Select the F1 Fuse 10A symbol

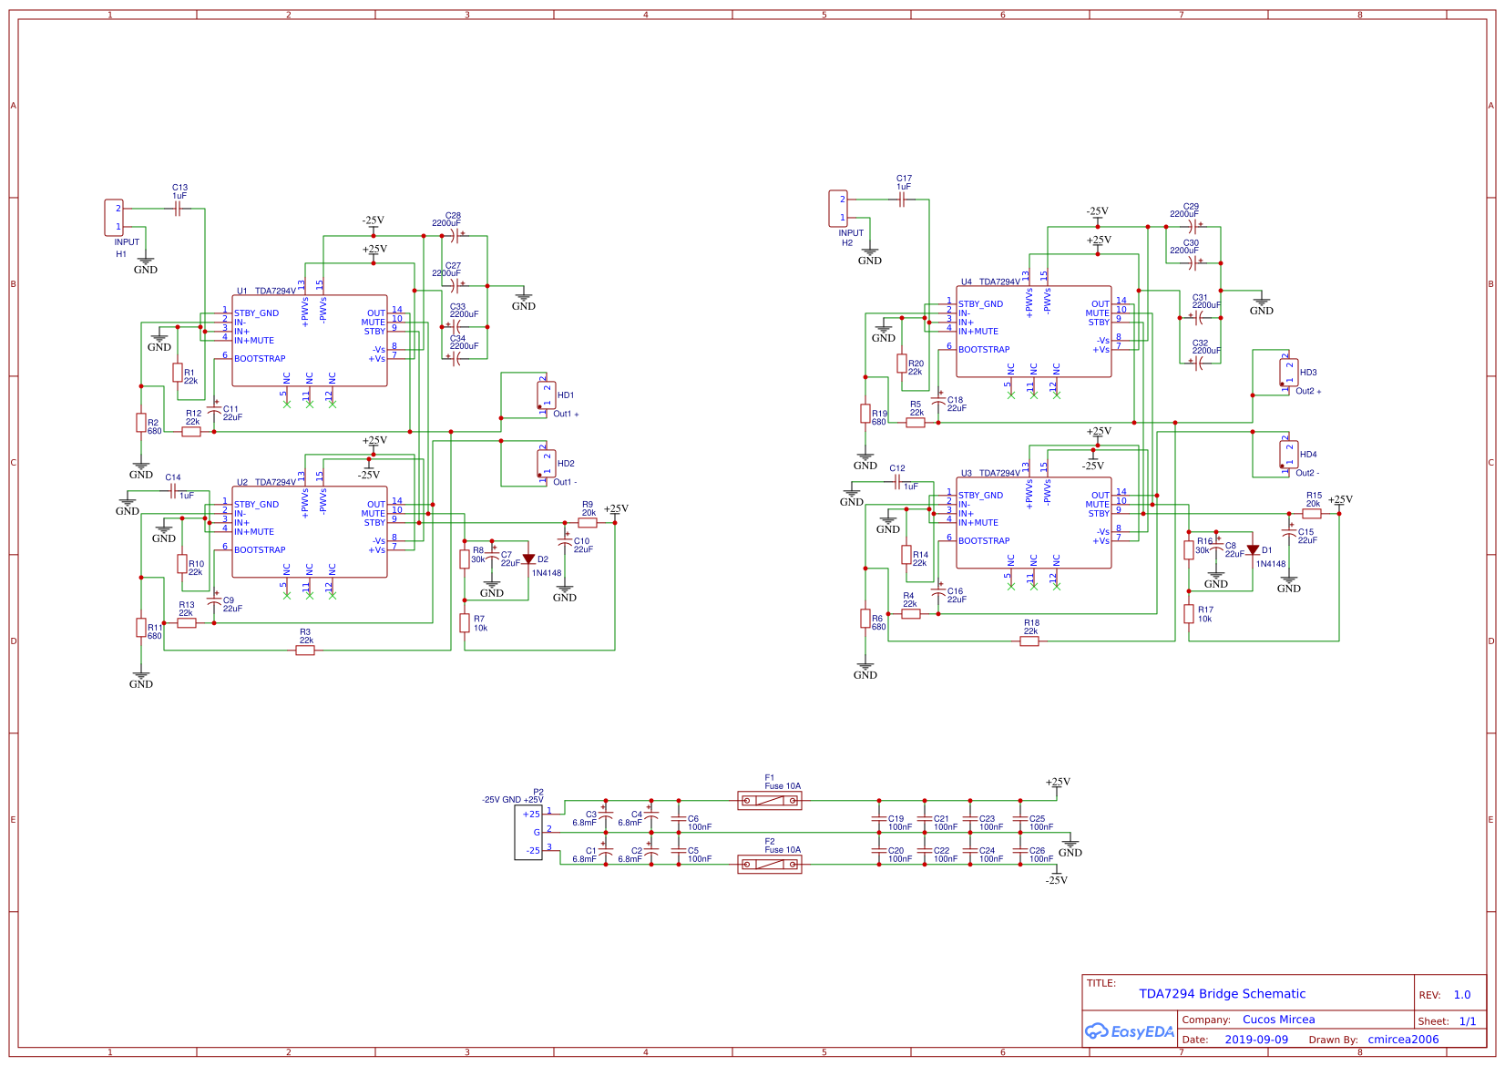(770, 799)
